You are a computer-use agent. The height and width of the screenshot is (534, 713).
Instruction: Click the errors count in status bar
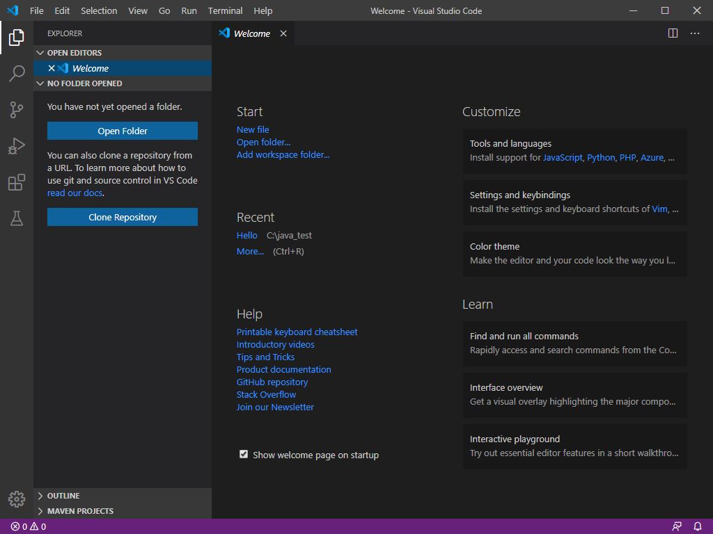19,527
